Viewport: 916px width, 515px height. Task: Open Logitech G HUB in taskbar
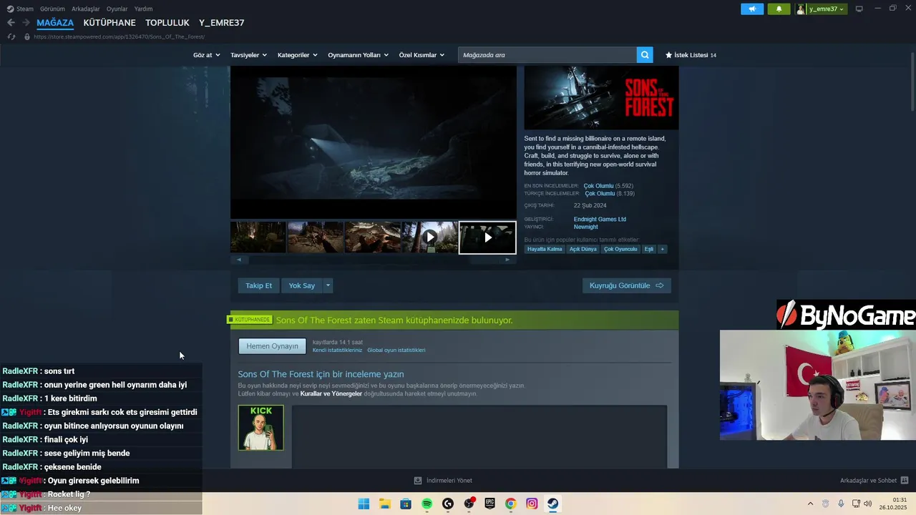[448, 504]
